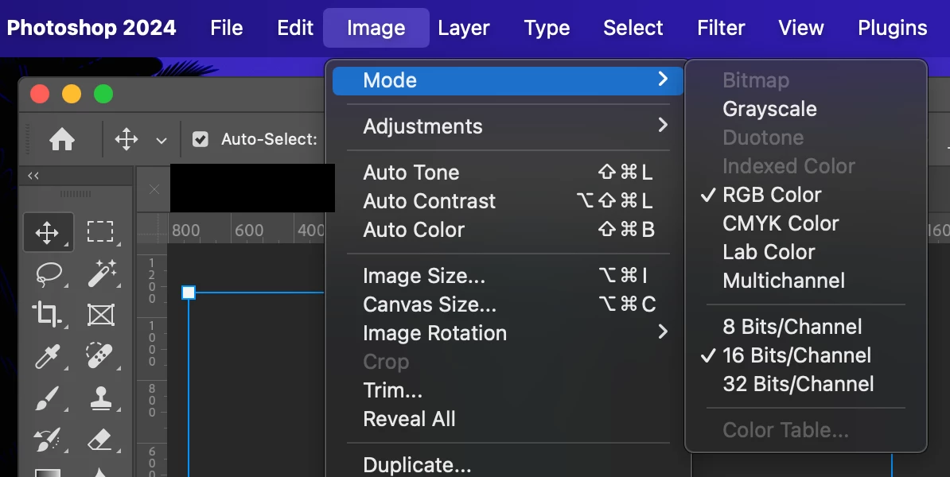This screenshot has height=477, width=950.
Task: Collapse the tools panel with double arrows
Action: coord(33,176)
